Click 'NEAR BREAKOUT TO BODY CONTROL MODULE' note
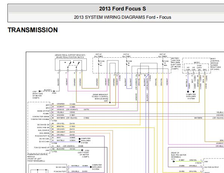The height and width of the screenshot is (173, 224). pos(100,97)
